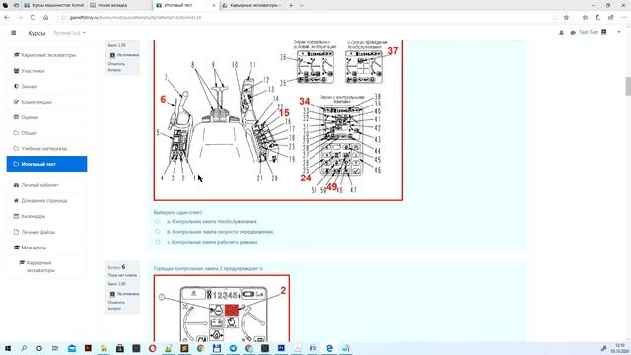Select answer a. Контрольная лампа техобслуживания
The width and height of the screenshot is (631, 355).
pyautogui.click(x=158, y=221)
